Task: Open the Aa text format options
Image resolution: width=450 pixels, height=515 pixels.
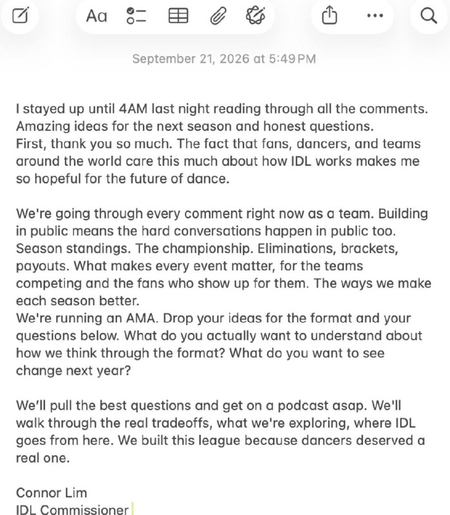Action: pos(97,15)
